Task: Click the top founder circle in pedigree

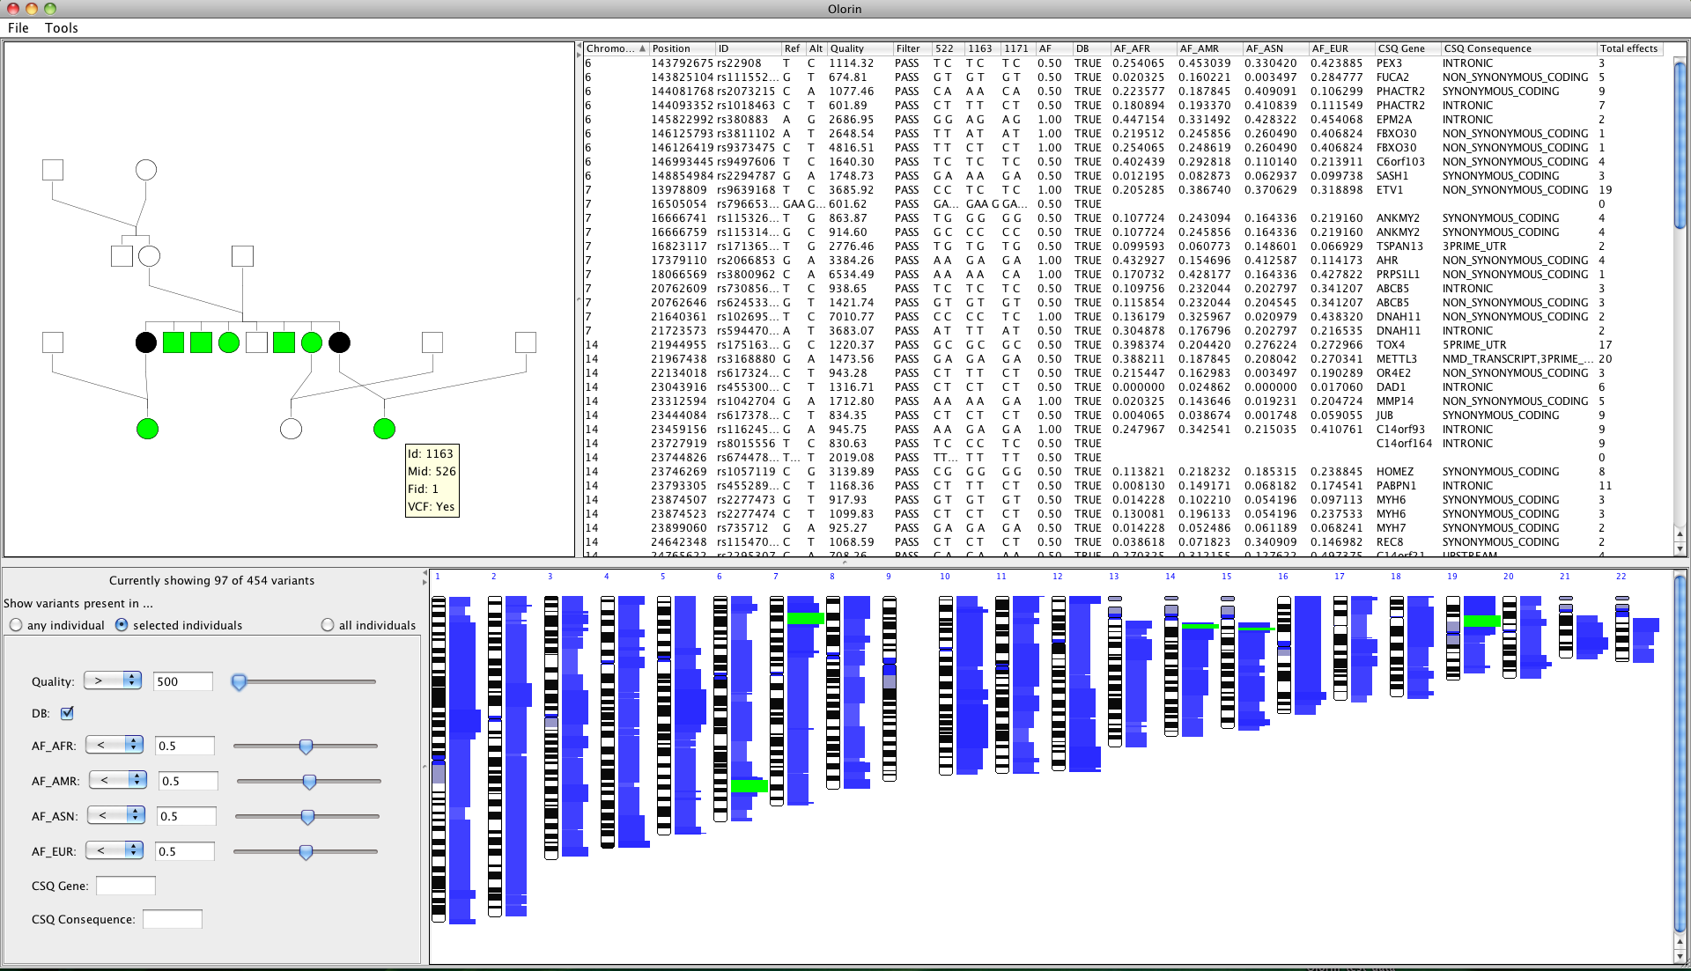Action: [146, 170]
